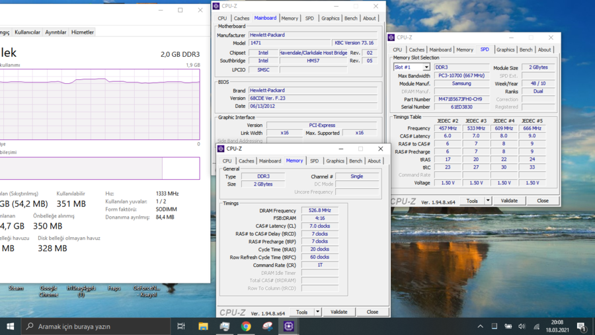Select part number M471B5673FH0-CH9
The height and width of the screenshot is (335, 595).
click(461, 99)
